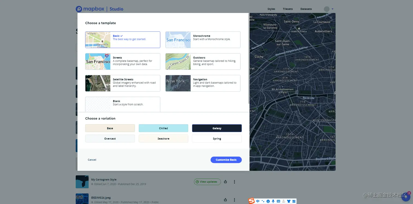Open the user avatar in the header
413x204 pixels.
click(326, 9)
